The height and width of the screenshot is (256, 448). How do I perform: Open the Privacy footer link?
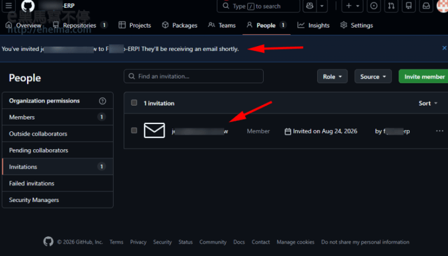[x=138, y=242]
